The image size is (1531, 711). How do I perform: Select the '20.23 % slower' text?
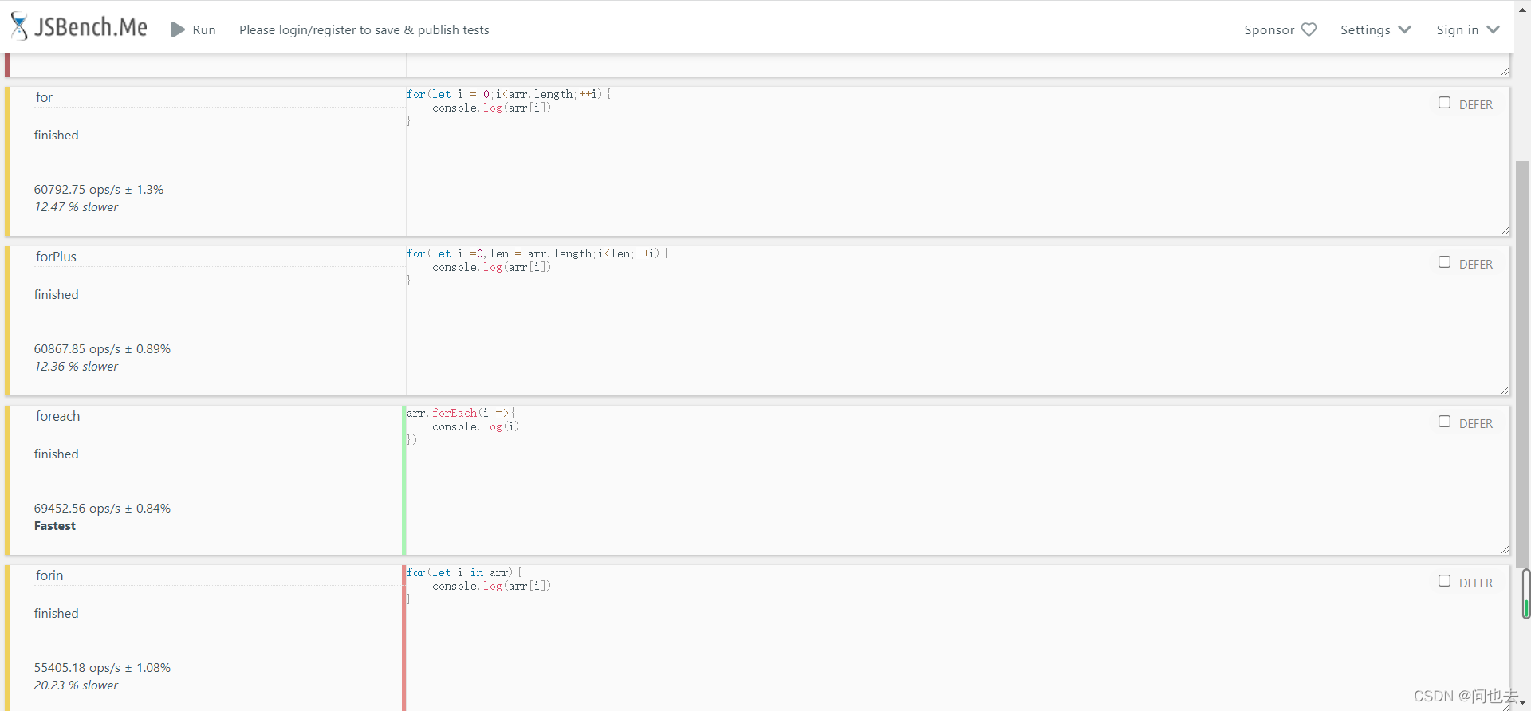76,685
